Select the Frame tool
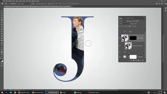 pyautogui.click(x=2, y=20)
